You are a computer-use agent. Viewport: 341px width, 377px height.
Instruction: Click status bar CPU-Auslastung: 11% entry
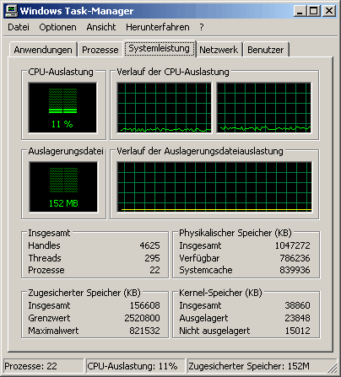[136, 366]
